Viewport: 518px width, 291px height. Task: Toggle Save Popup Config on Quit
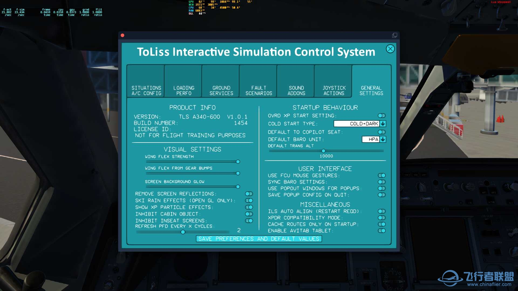381,195
